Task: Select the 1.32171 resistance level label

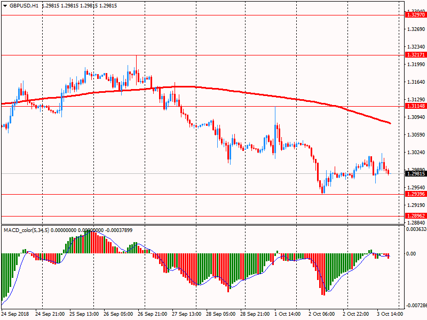Action: coord(416,55)
